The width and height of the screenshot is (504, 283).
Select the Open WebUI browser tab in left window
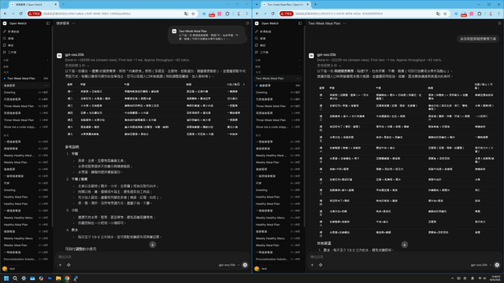(x=33, y=5)
